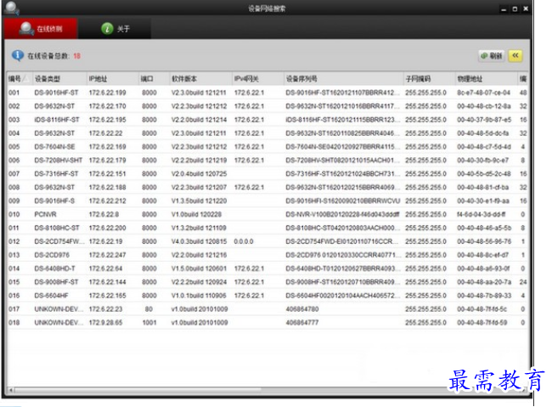Click port value 1001

[x=149, y=322]
